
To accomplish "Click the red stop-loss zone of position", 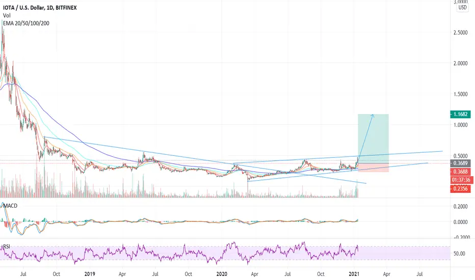I will point(373,167).
